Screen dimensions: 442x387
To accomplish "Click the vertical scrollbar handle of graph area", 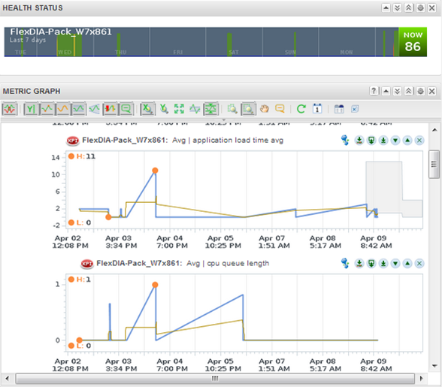I will (434, 165).
